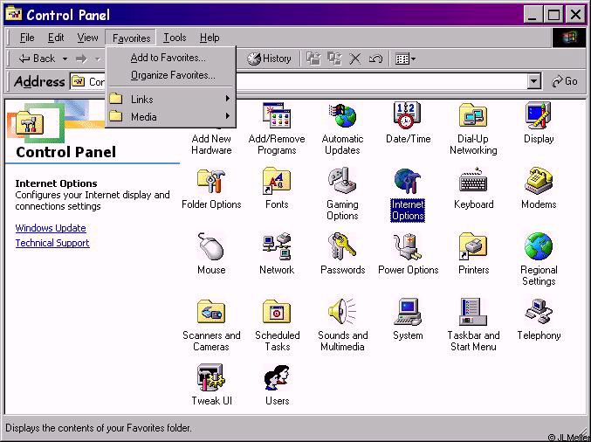
Task: Open the Edit menu
Action: point(56,38)
